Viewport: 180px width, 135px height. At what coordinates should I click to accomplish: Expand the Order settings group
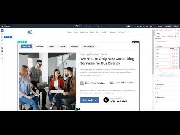click(x=157, y=93)
